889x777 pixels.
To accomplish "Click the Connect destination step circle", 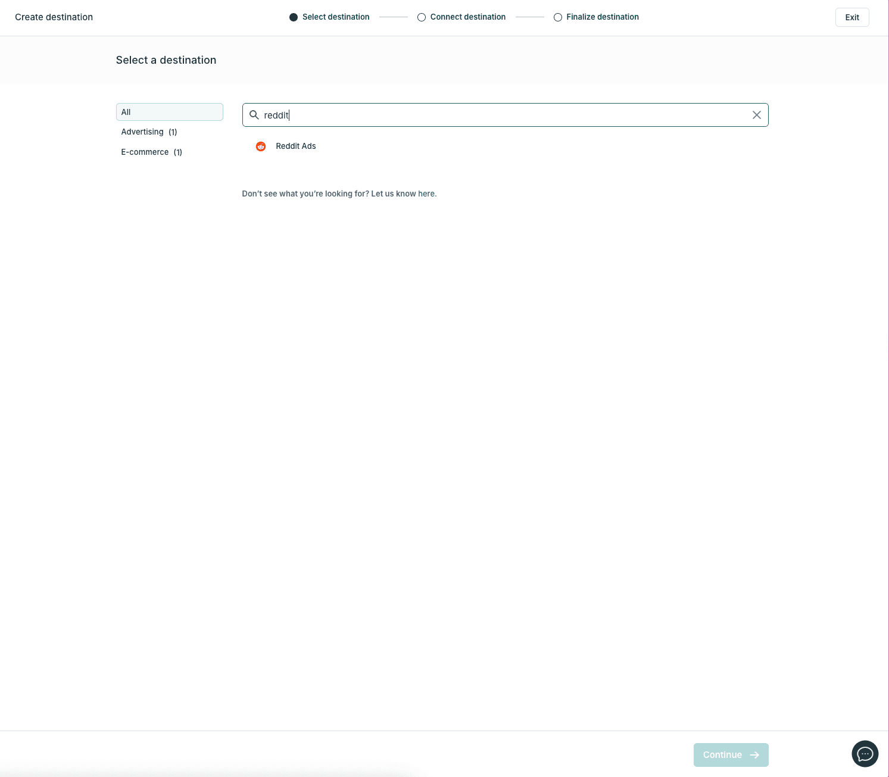I will tap(421, 17).
